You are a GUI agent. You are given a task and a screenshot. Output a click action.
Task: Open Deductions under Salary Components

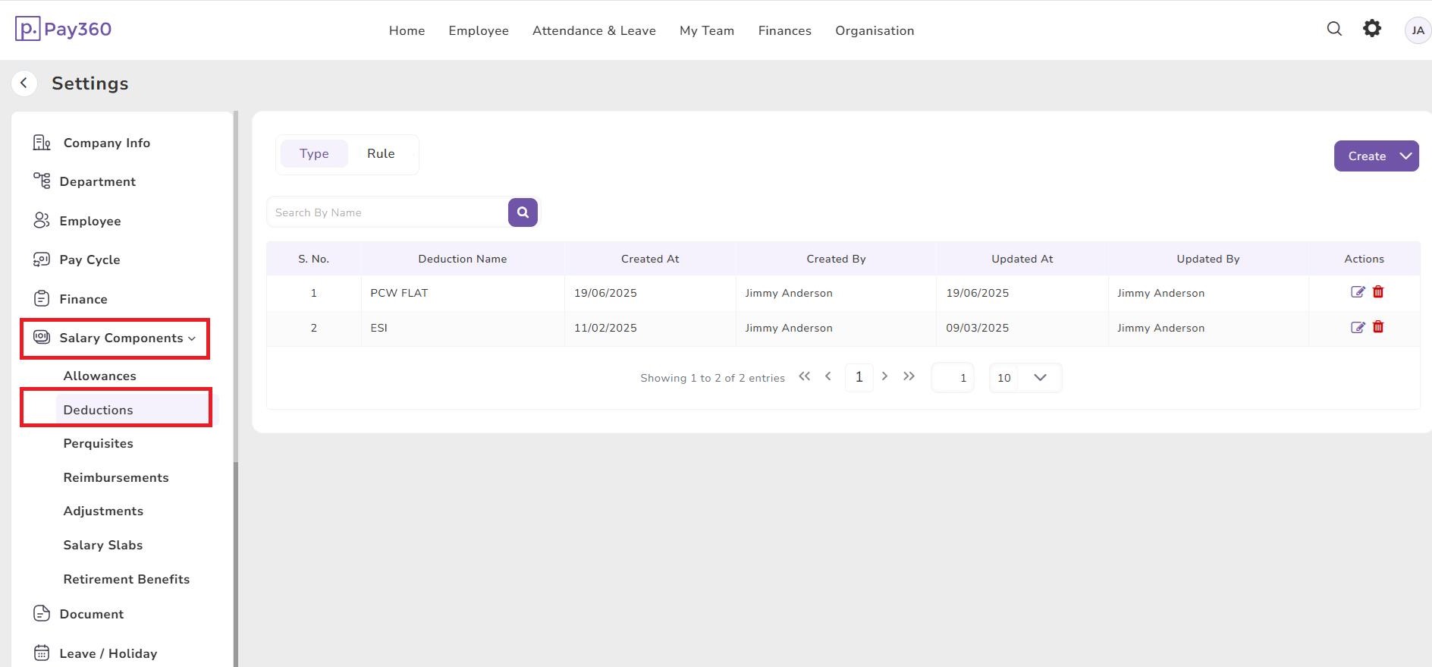click(x=98, y=410)
